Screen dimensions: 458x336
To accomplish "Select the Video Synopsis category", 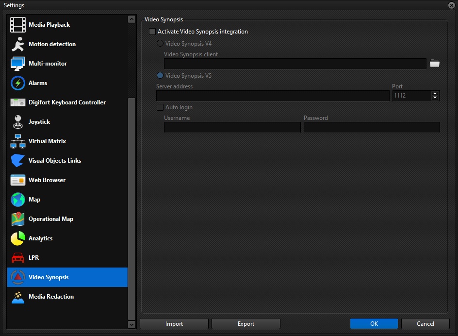I will point(67,277).
